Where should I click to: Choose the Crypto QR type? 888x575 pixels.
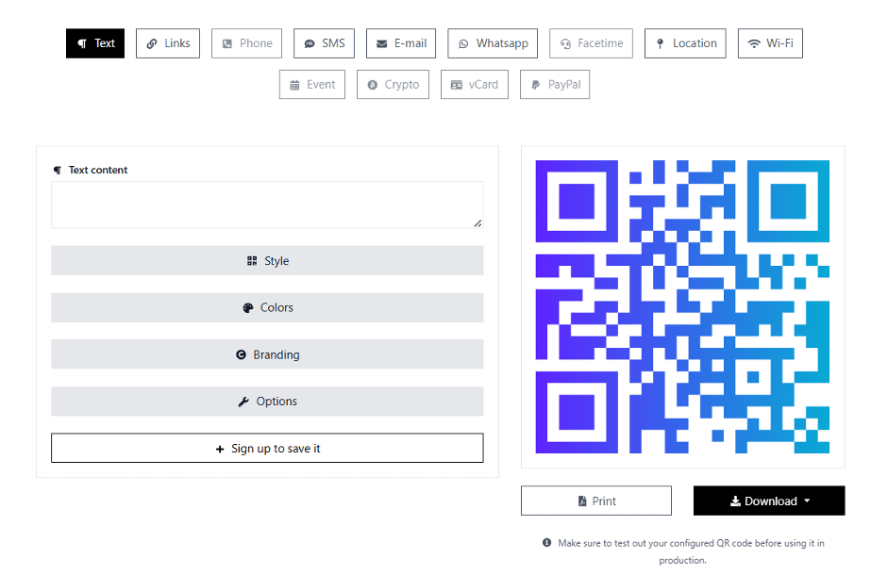(x=393, y=84)
